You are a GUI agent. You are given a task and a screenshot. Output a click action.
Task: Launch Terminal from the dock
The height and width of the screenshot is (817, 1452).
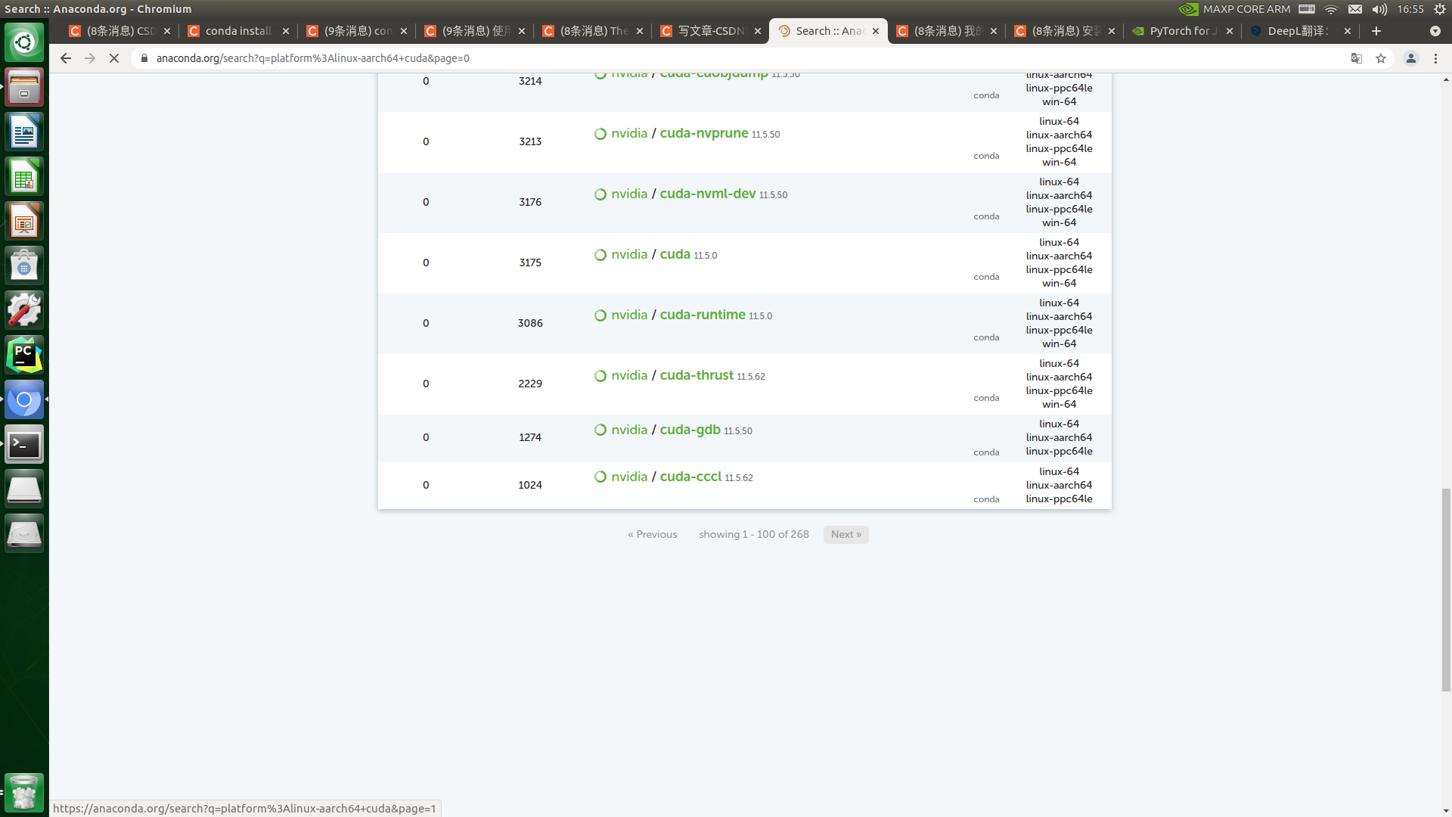24,445
